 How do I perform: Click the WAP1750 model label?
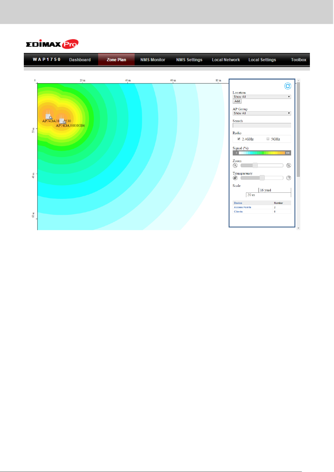tap(47, 59)
